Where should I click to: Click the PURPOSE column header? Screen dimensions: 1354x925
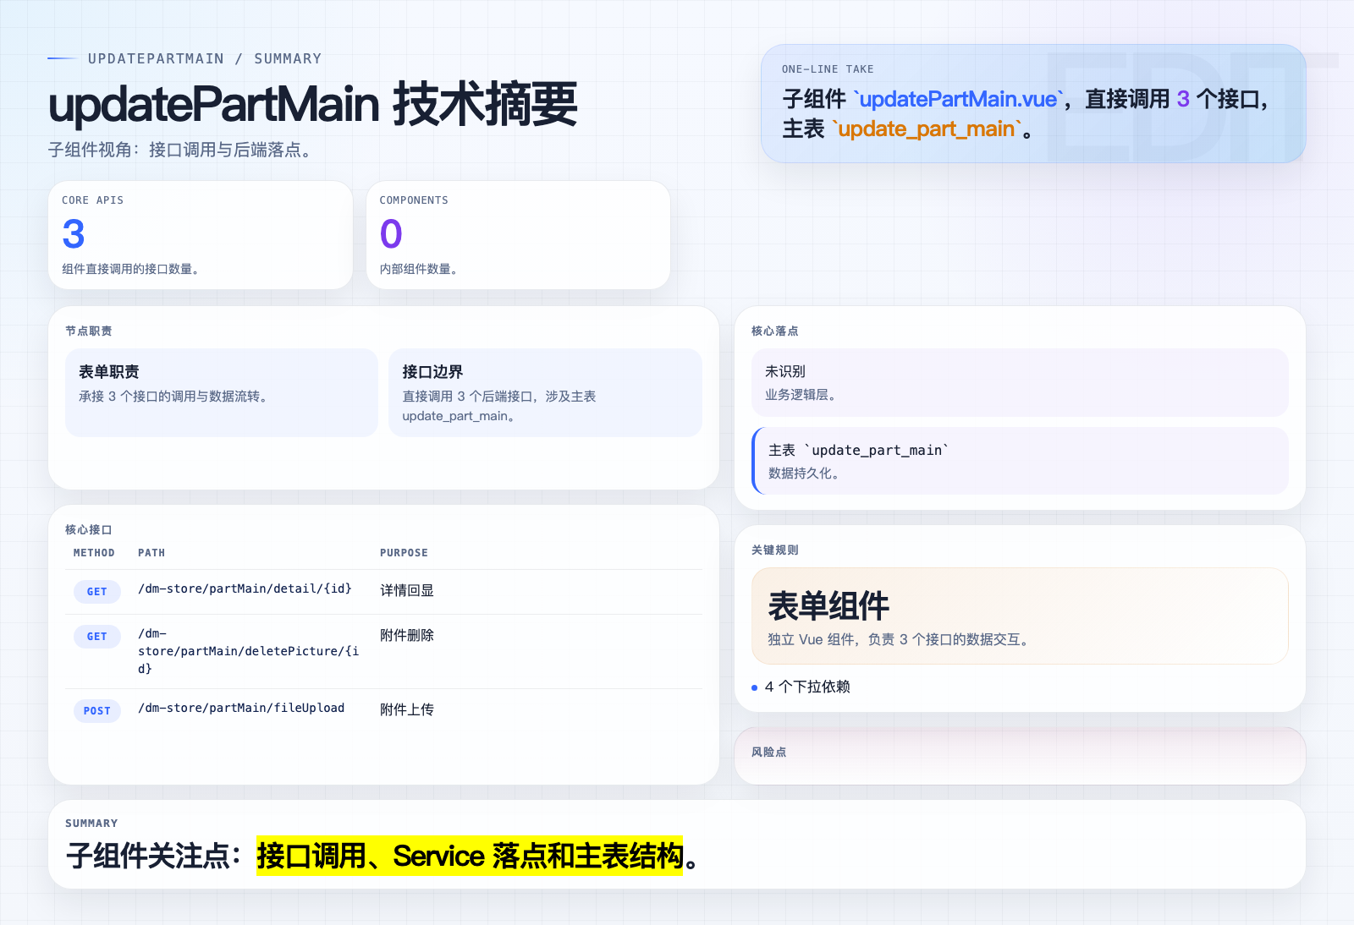coord(404,553)
